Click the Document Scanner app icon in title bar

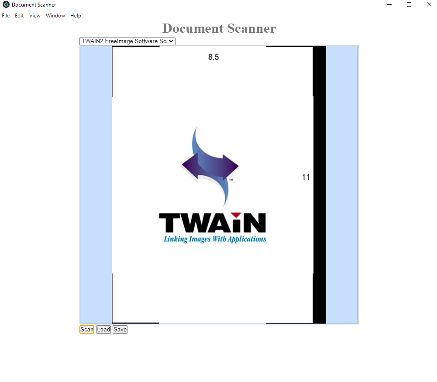click(x=6, y=5)
